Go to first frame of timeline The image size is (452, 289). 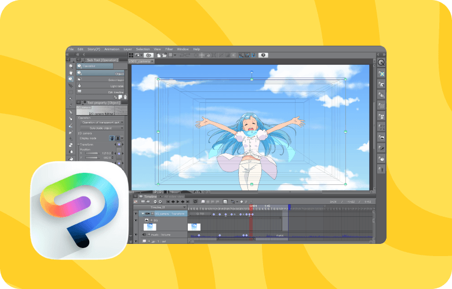pyautogui.click(x=168, y=202)
